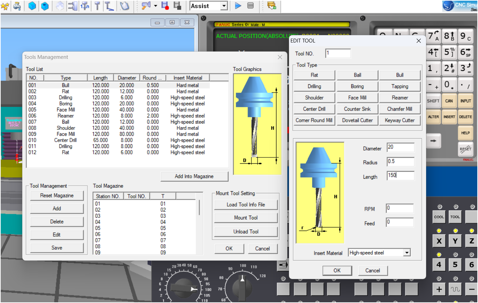Click the faucet icon in the top toolbar

pos(17,6)
